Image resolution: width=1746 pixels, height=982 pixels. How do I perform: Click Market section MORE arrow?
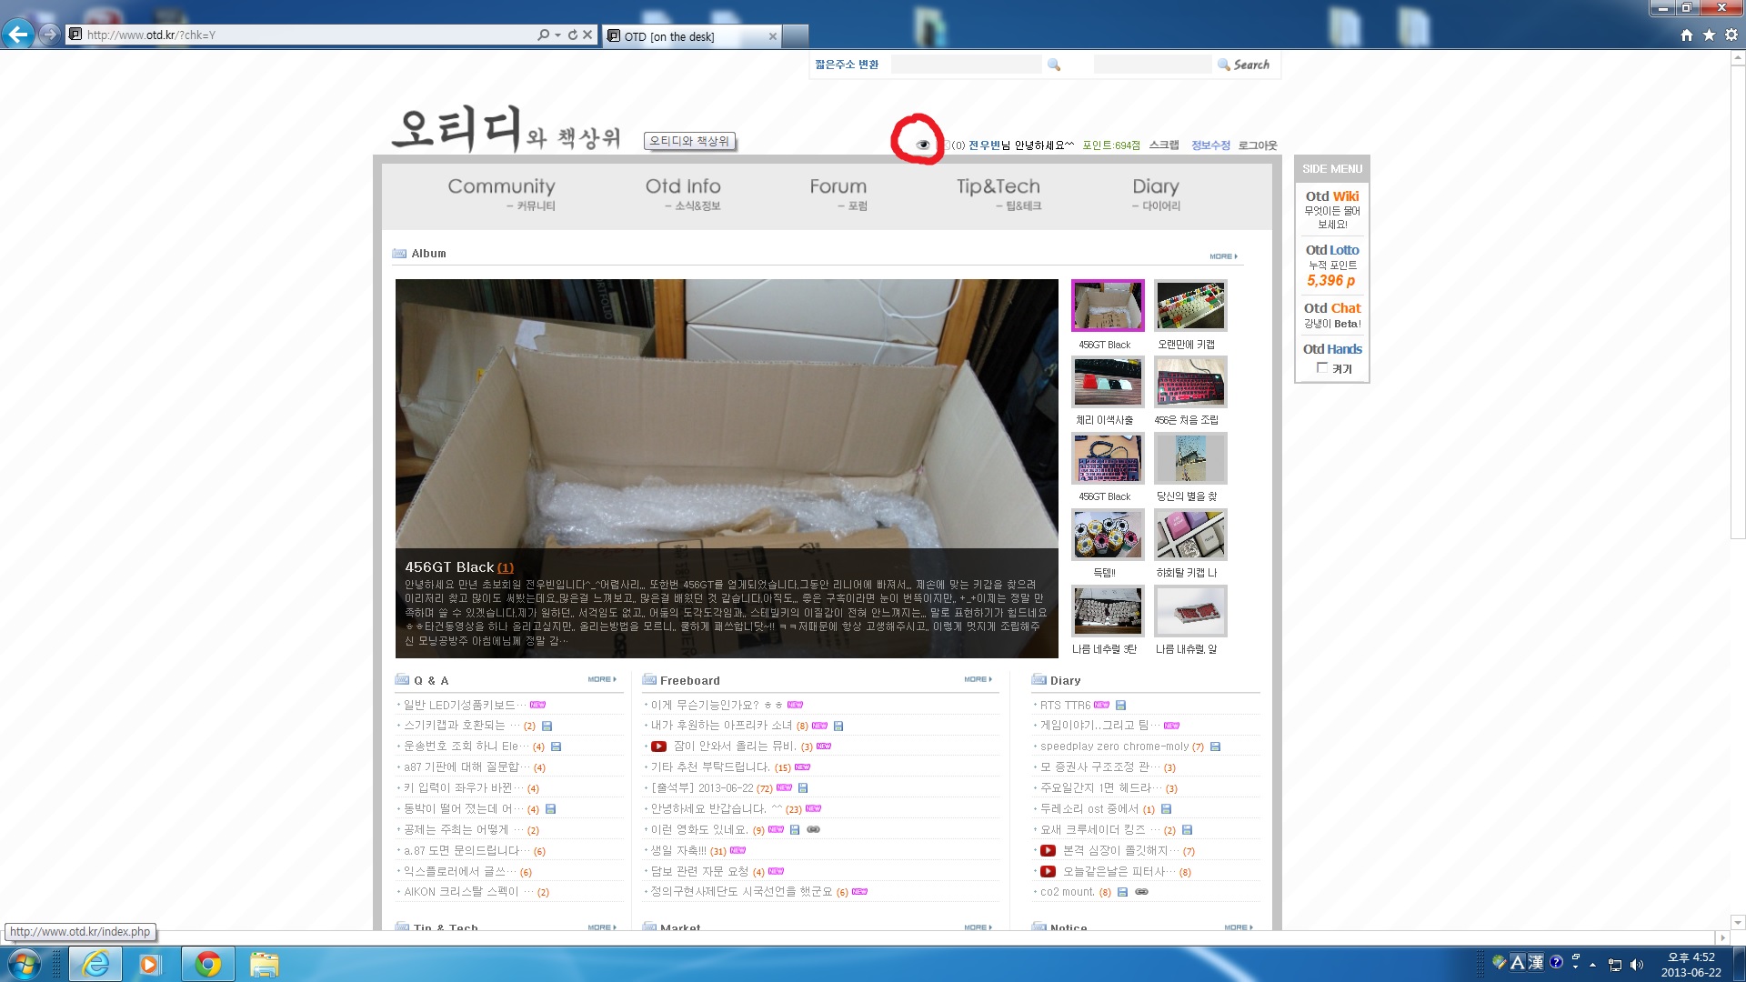[978, 927]
